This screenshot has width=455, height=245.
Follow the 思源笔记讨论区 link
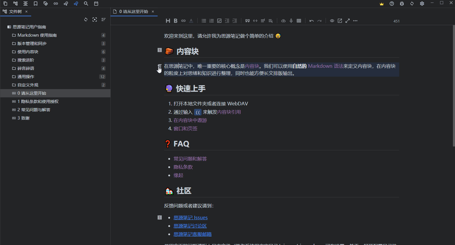coord(190,226)
